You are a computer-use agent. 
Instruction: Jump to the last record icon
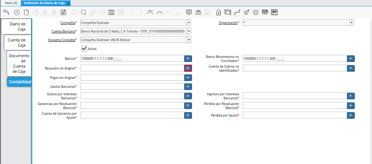[x=178, y=12]
